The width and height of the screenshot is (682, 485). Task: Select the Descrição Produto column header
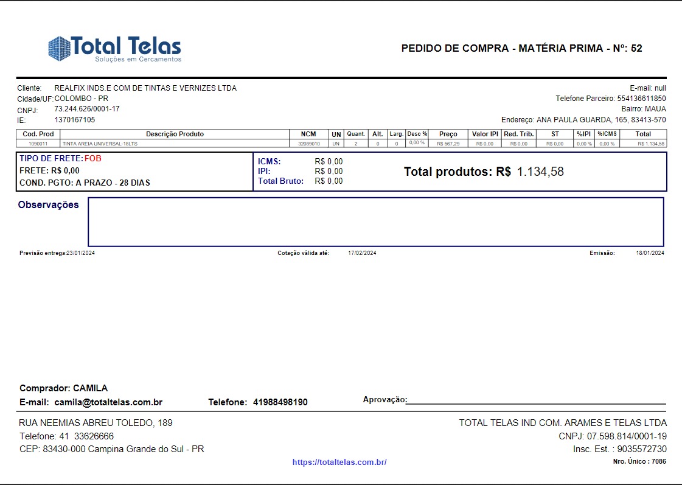coord(175,134)
